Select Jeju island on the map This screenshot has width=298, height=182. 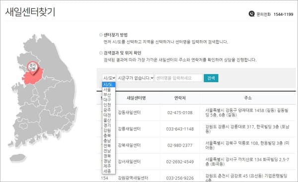pyautogui.click(x=18, y=158)
